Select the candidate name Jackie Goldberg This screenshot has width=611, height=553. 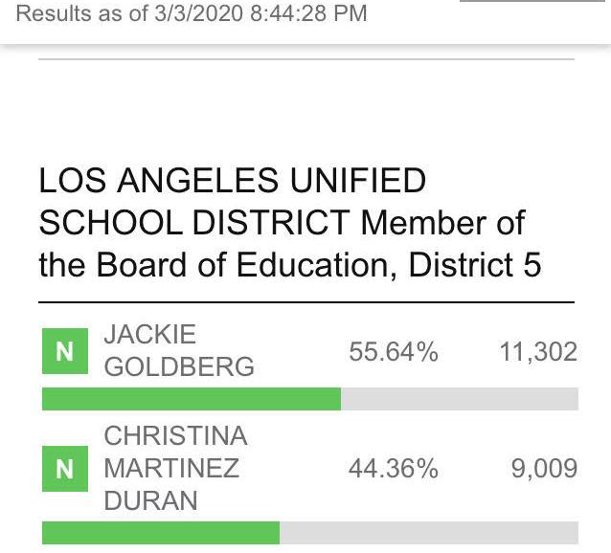click(x=179, y=350)
